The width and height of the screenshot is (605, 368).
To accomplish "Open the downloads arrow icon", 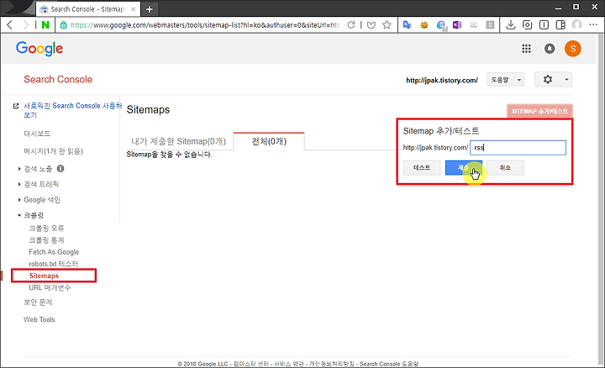I will pyautogui.click(x=511, y=25).
